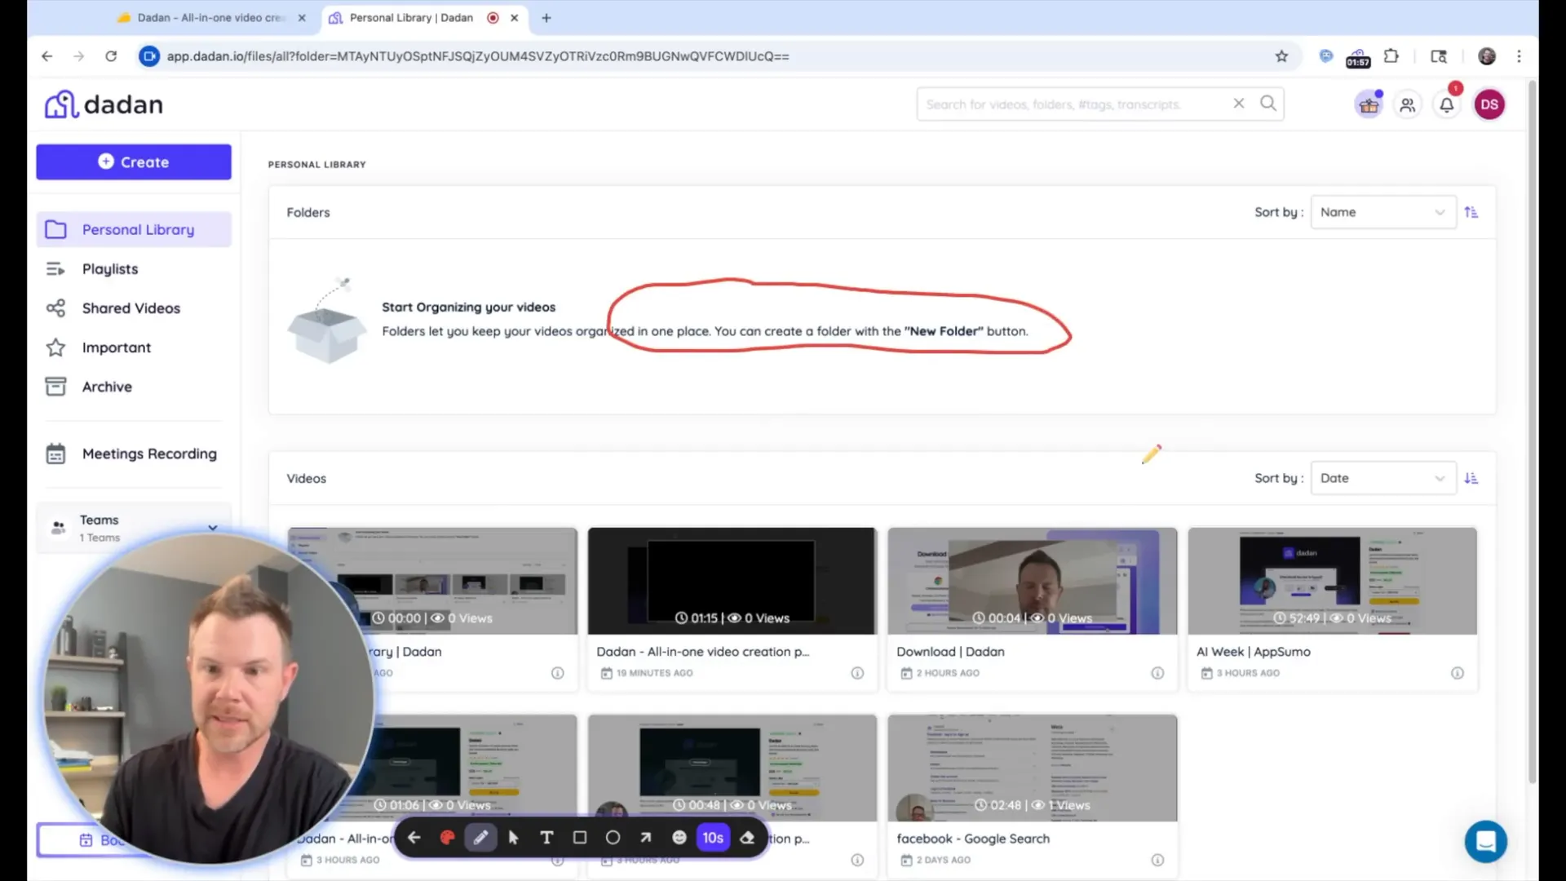Open Personal Library in sidebar
The image size is (1566, 881).
pos(134,229)
